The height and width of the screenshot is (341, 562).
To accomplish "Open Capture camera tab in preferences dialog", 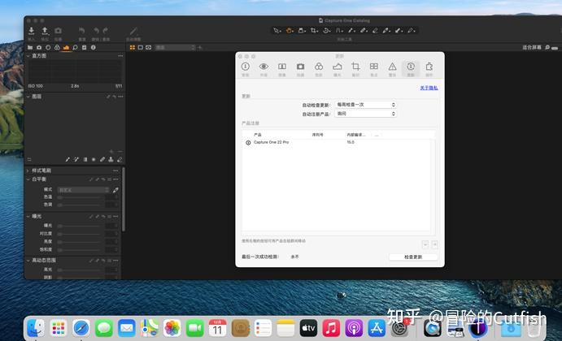I will (300, 69).
